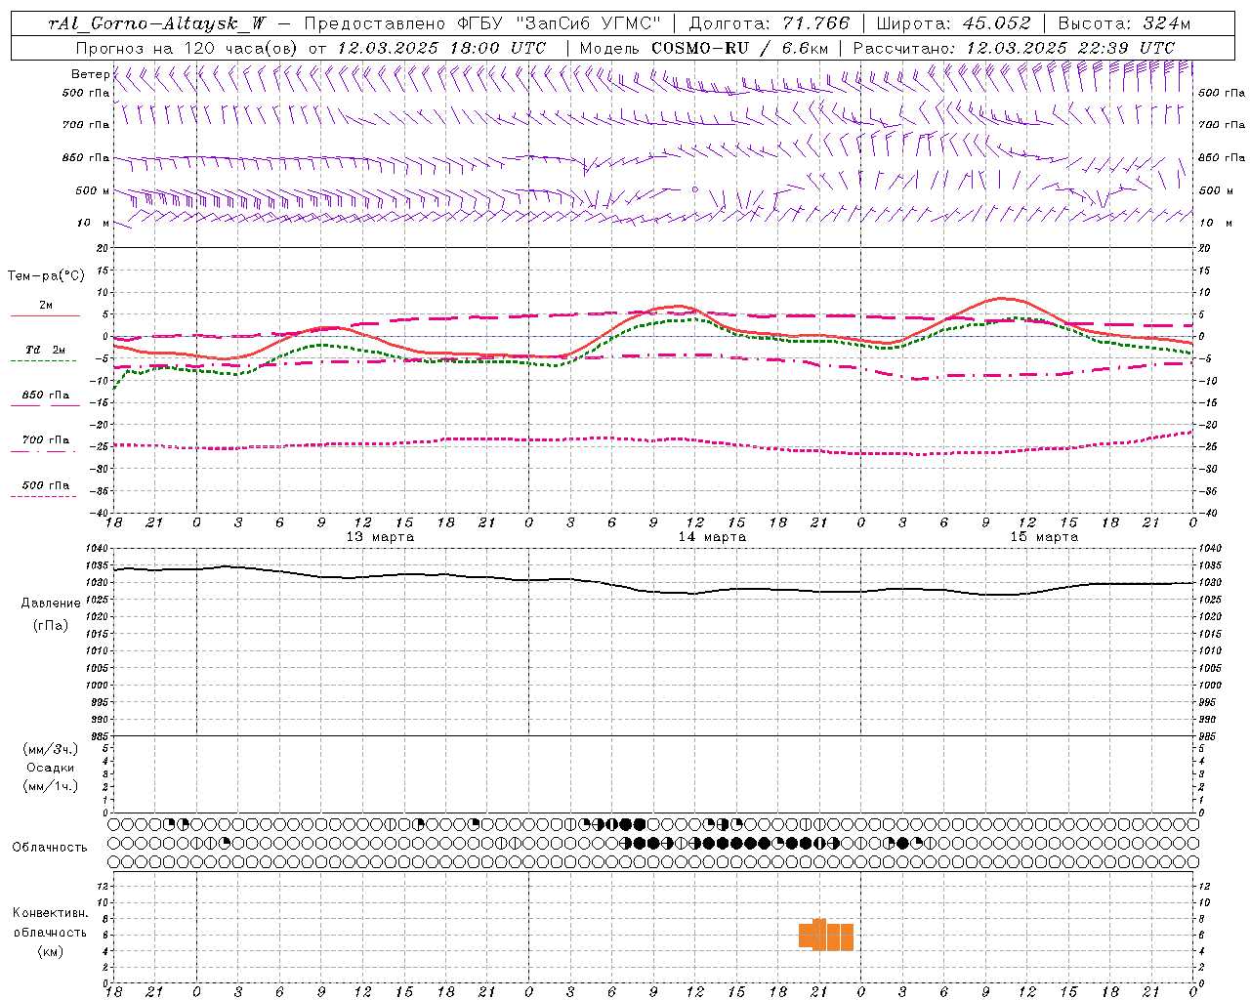Click the Широта: 45.052 latitude value

click(x=953, y=23)
